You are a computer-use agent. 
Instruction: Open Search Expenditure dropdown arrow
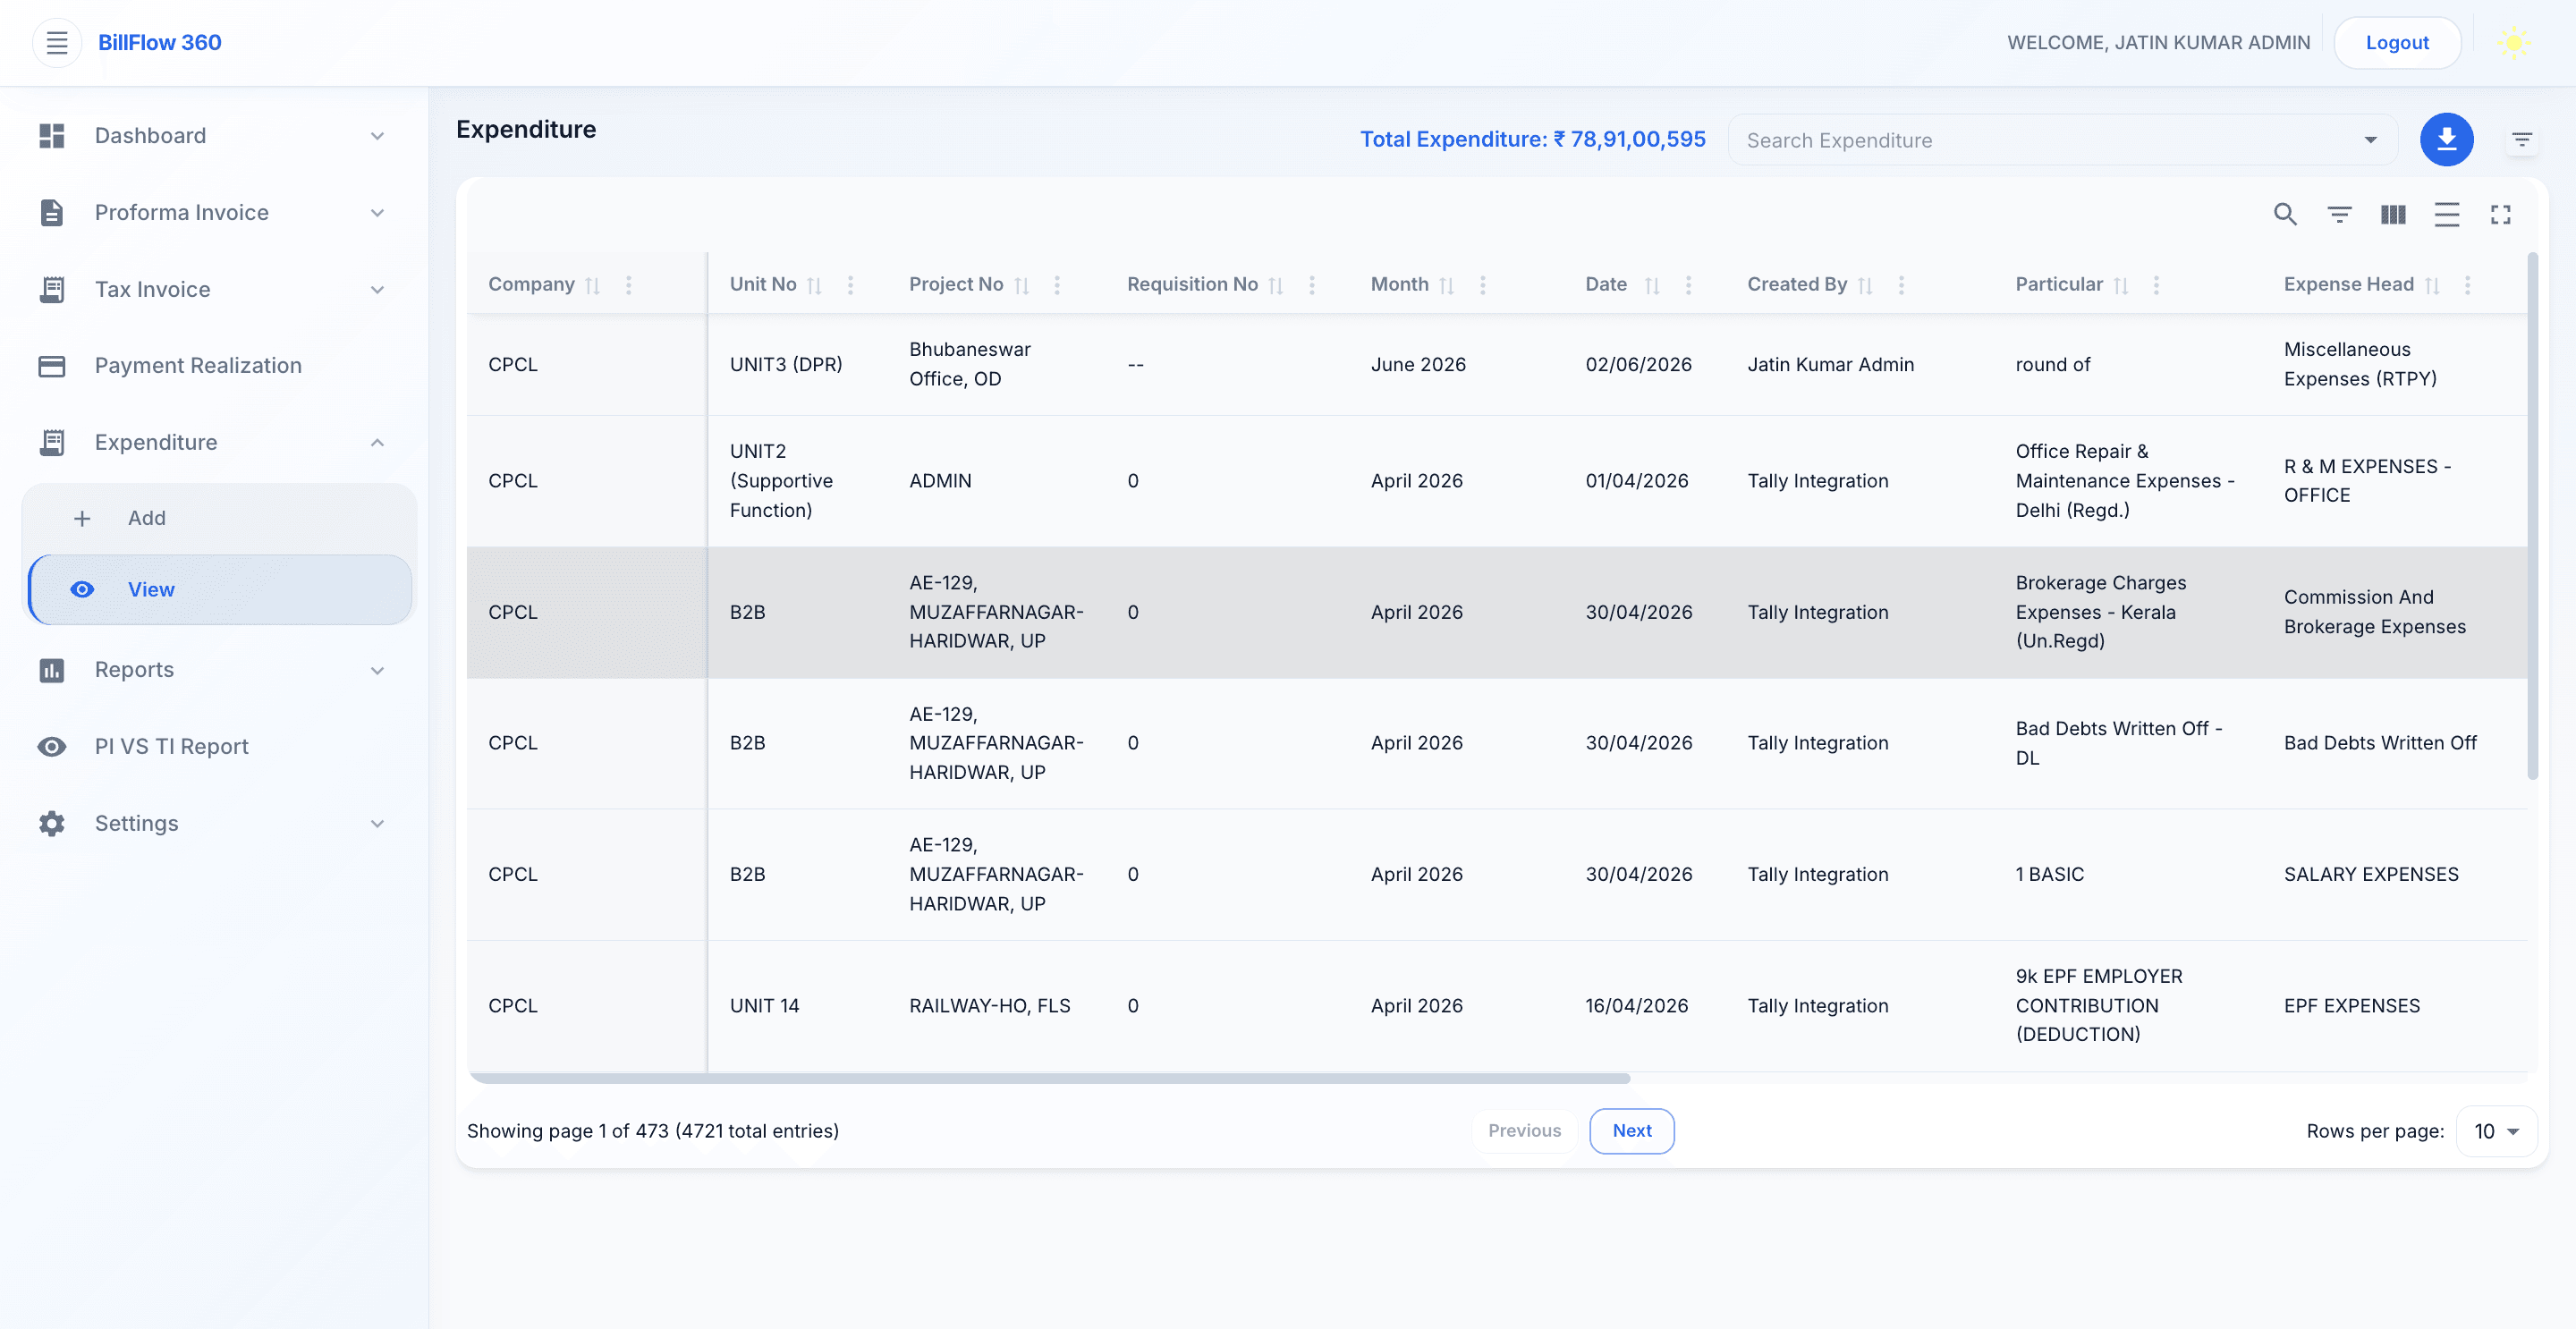(x=2370, y=140)
